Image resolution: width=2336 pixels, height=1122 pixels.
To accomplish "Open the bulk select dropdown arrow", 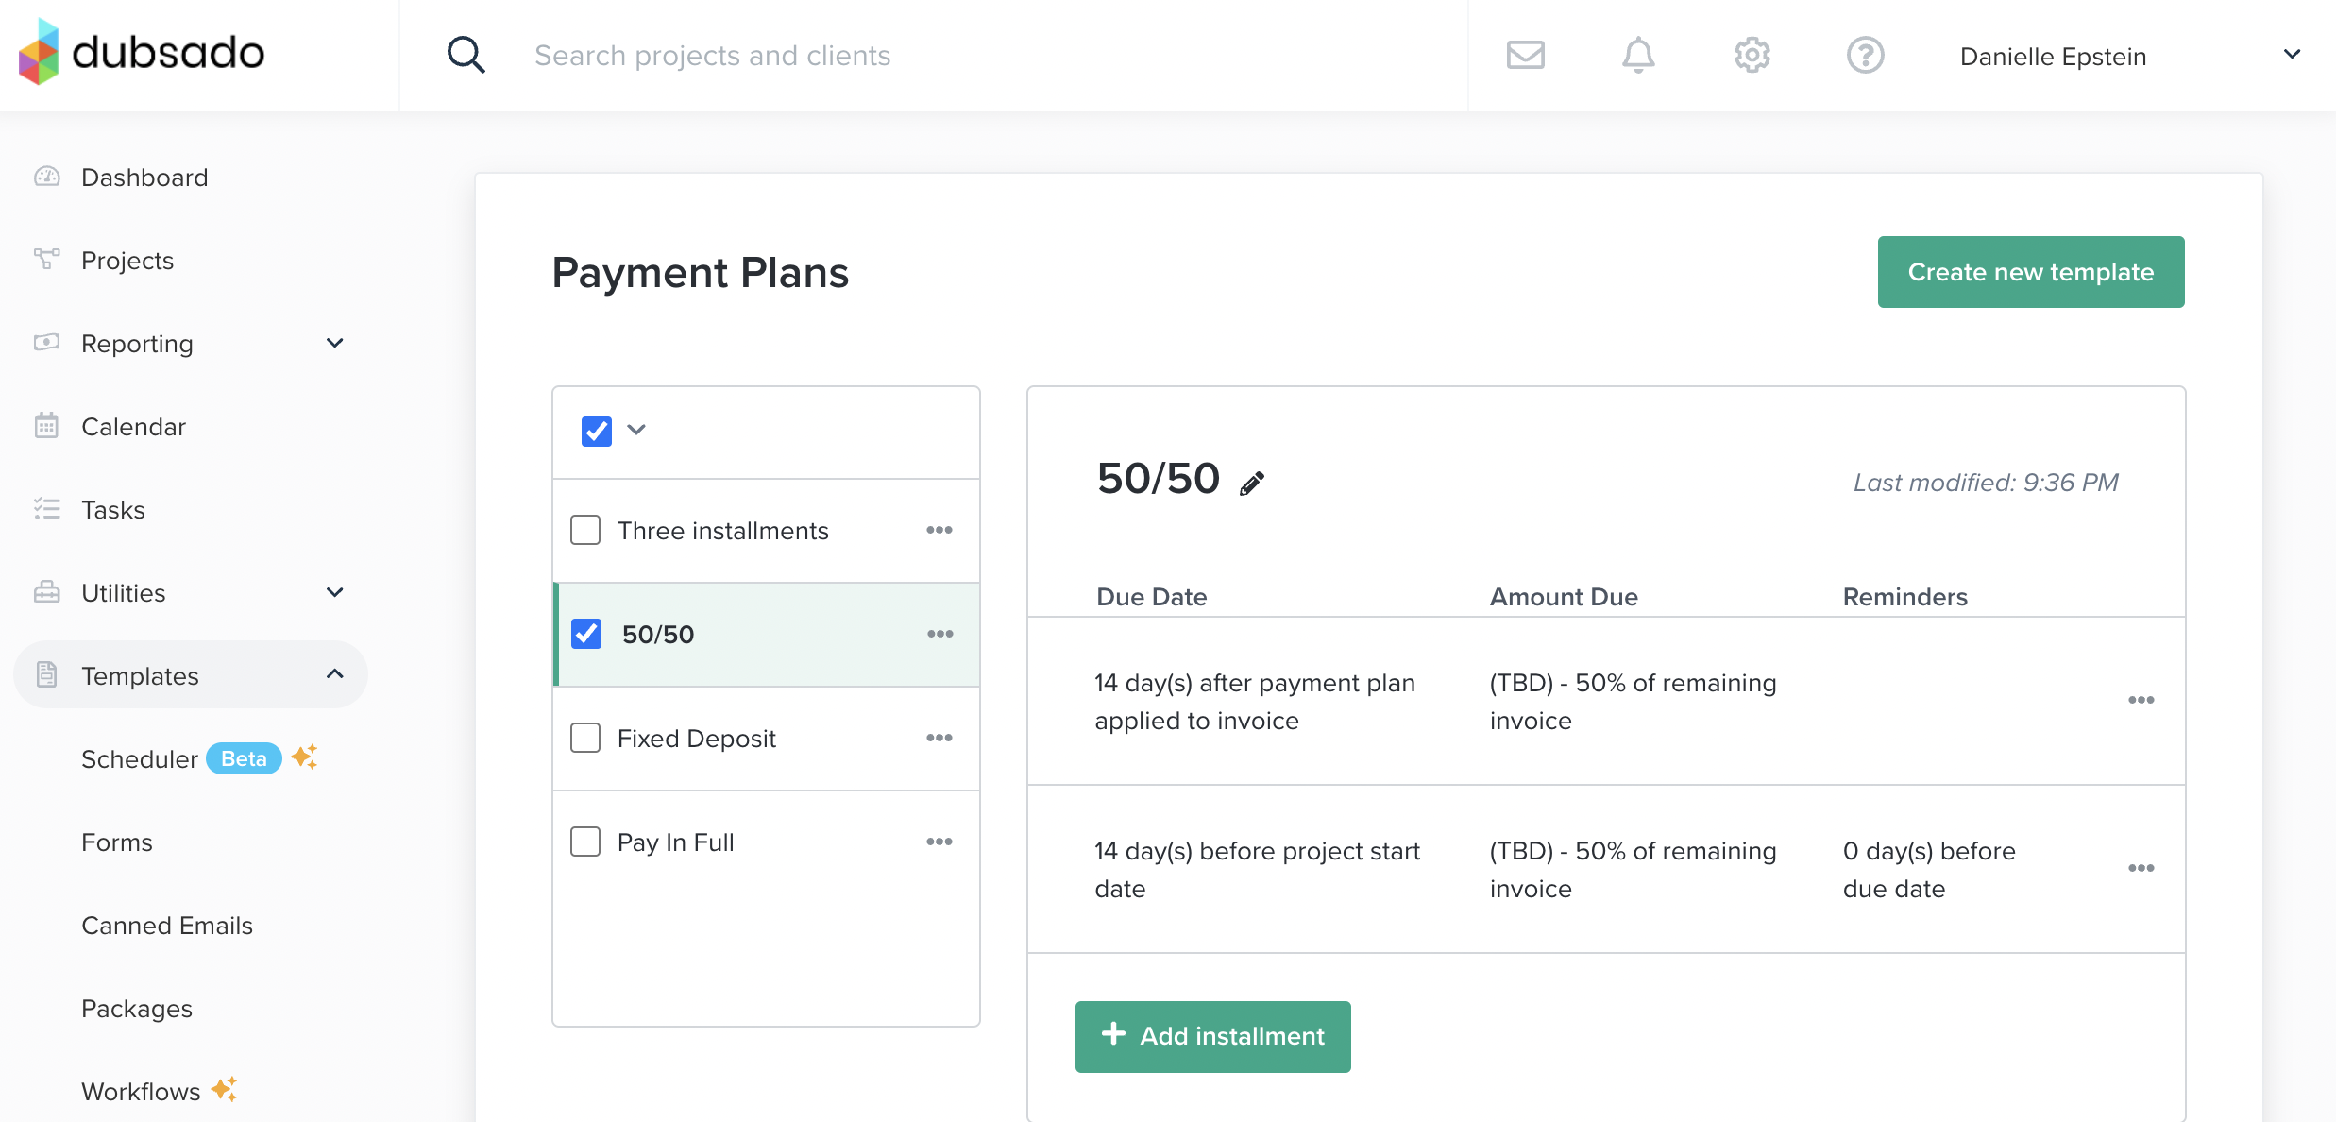I will pyautogui.click(x=636, y=431).
